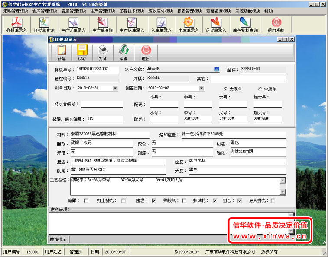Open 客服管理模块 menu

(x=74, y=11)
